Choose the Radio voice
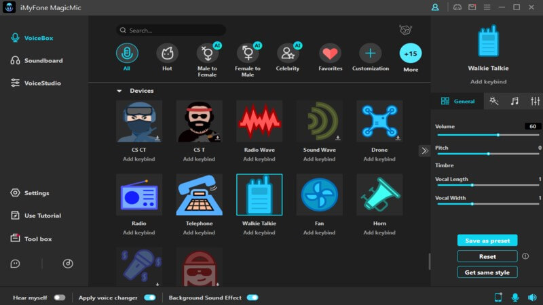Screen dimensions: 543x305 (139, 195)
